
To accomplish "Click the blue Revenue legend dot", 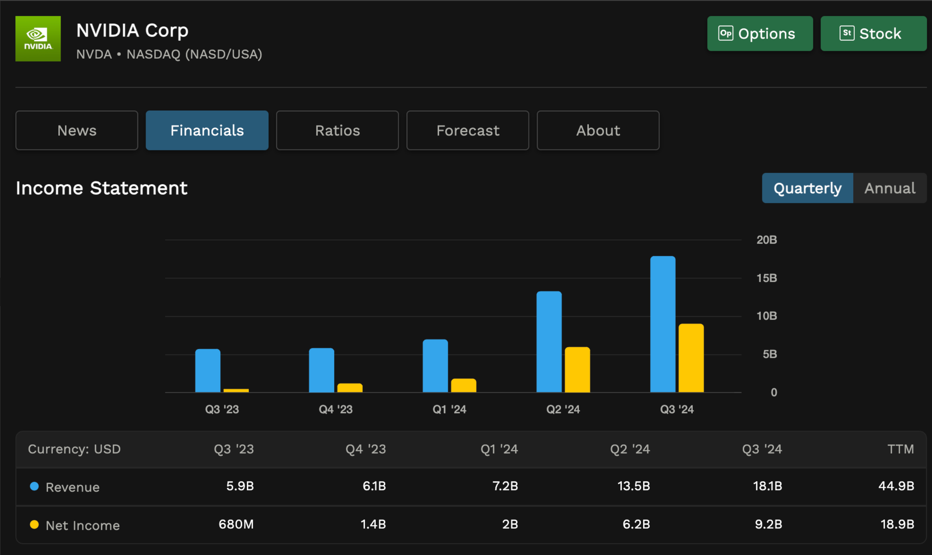I will [34, 487].
